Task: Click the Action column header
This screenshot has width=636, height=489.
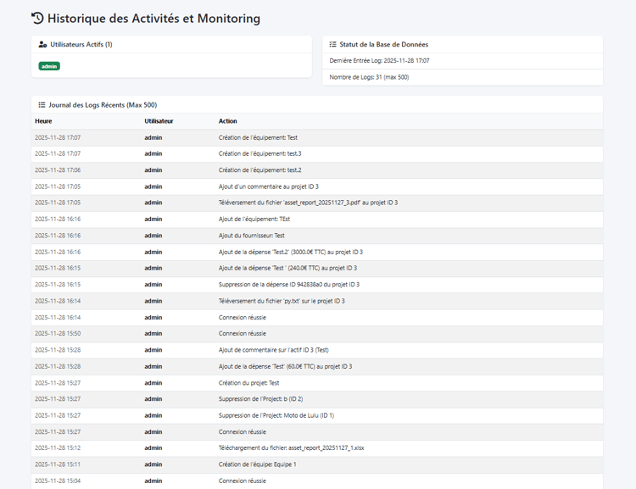Action: [x=228, y=121]
